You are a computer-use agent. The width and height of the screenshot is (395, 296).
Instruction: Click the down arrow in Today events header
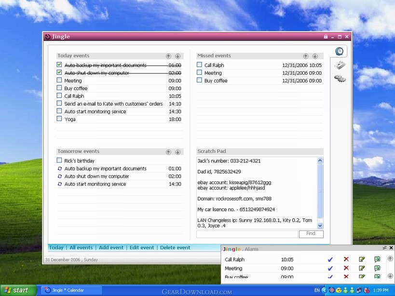pyautogui.click(x=178, y=56)
